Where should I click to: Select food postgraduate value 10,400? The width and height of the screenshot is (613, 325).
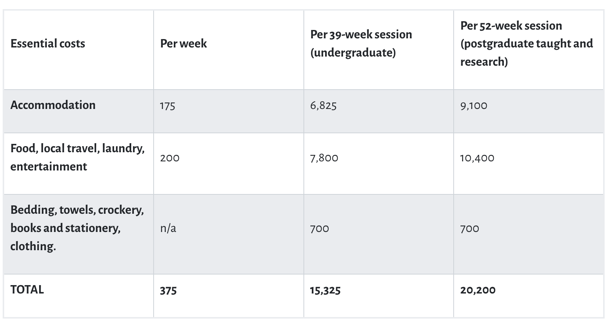point(477,158)
